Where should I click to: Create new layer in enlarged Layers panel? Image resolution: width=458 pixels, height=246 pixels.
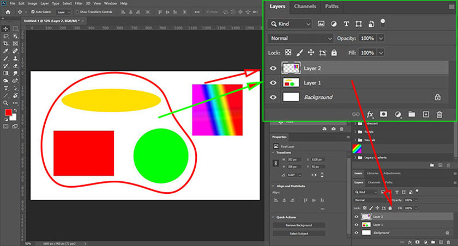tap(426, 114)
